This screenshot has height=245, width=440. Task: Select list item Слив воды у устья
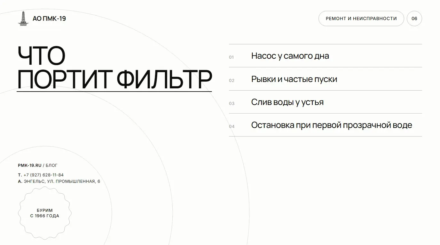(326, 102)
